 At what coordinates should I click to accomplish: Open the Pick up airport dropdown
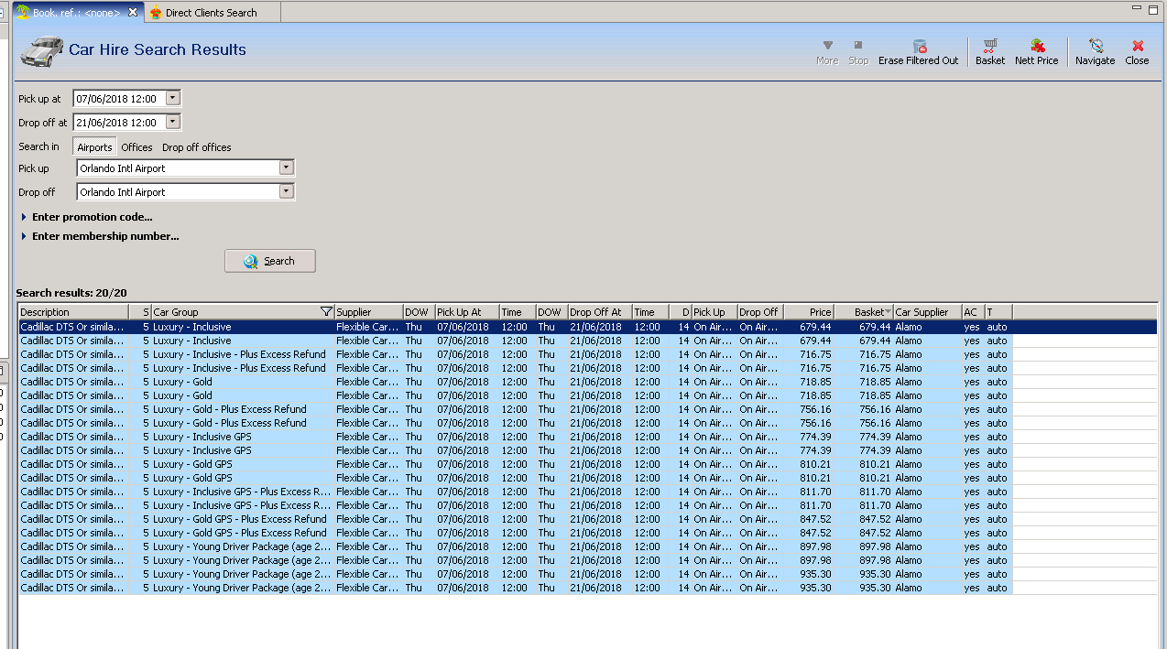286,168
